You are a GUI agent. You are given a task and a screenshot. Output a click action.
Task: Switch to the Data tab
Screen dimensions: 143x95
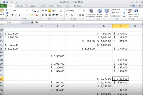(51, 6)
